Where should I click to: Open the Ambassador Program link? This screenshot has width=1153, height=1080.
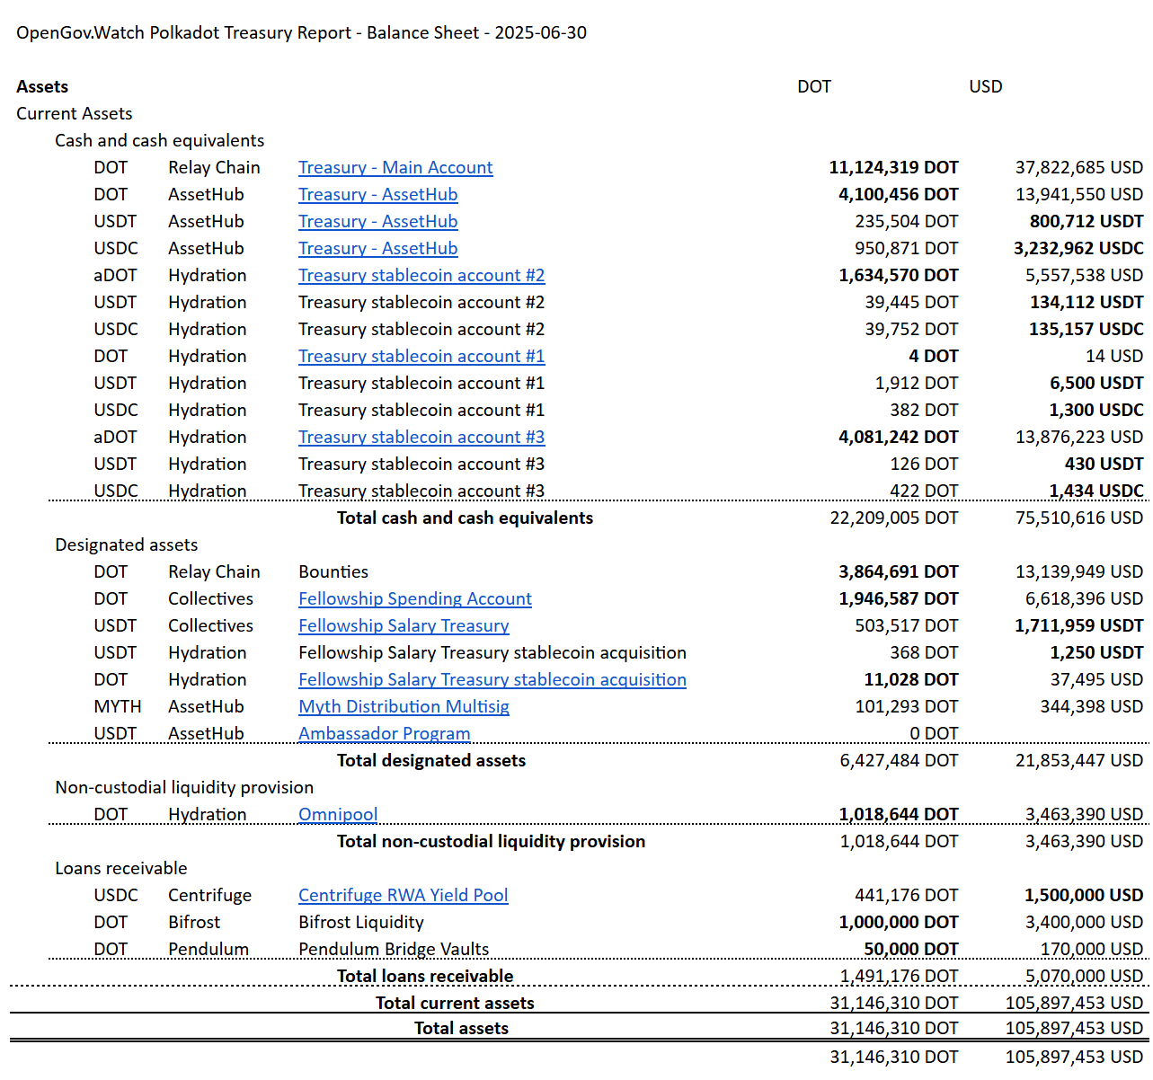tap(385, 733)
